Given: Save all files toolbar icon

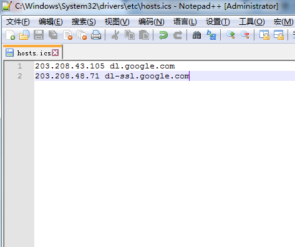Looking at the screenshot, I should coord(53,35).
